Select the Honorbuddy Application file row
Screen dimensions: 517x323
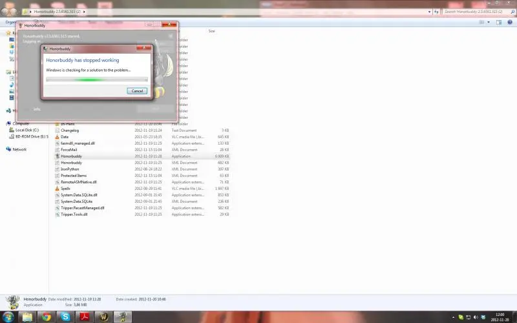coord(142,156)
